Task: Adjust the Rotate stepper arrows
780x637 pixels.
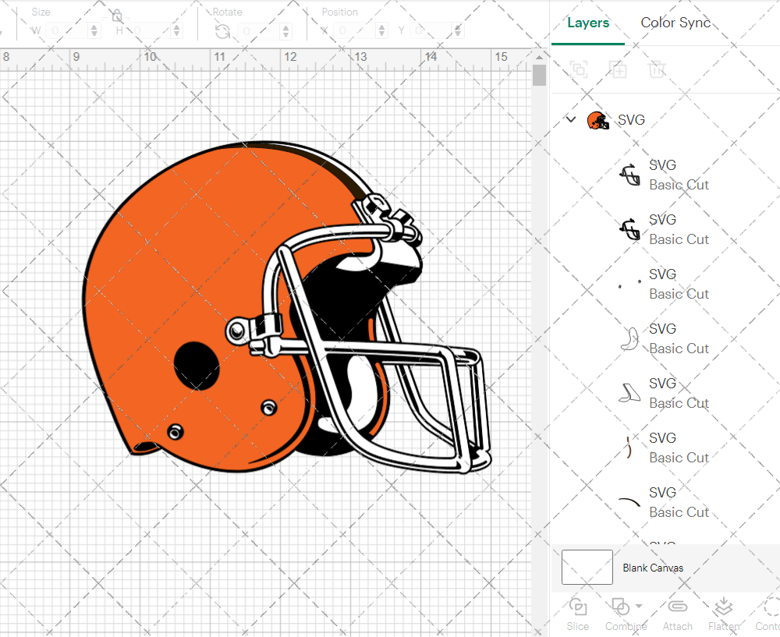Action: click(285, 31)
